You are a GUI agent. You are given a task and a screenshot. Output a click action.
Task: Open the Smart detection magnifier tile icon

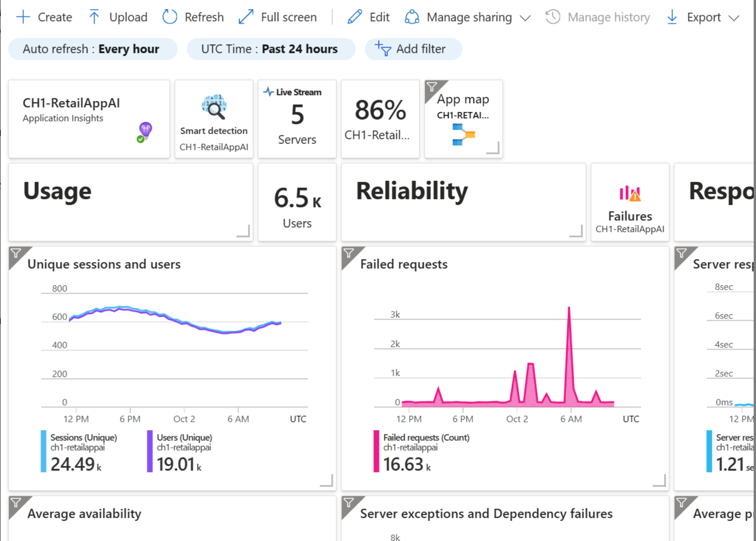click(x=214, y=107)
